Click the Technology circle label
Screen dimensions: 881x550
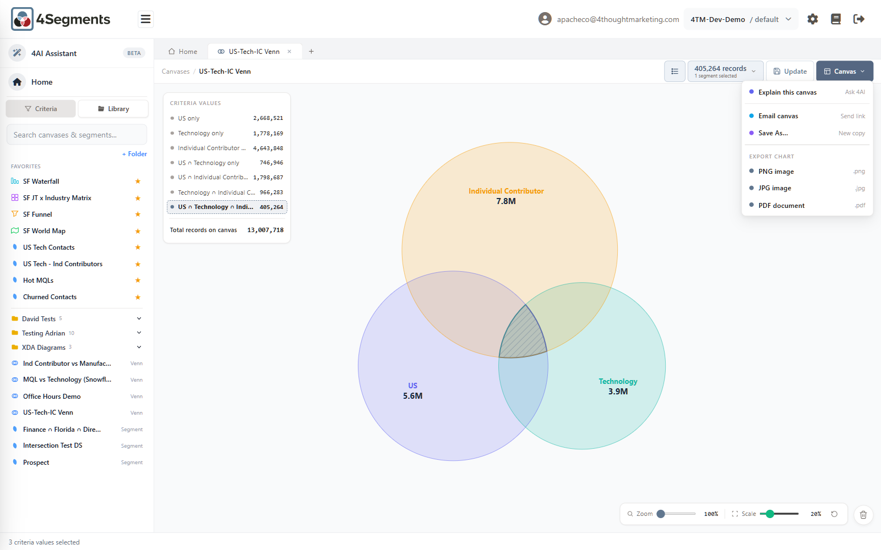coord(618,381)
